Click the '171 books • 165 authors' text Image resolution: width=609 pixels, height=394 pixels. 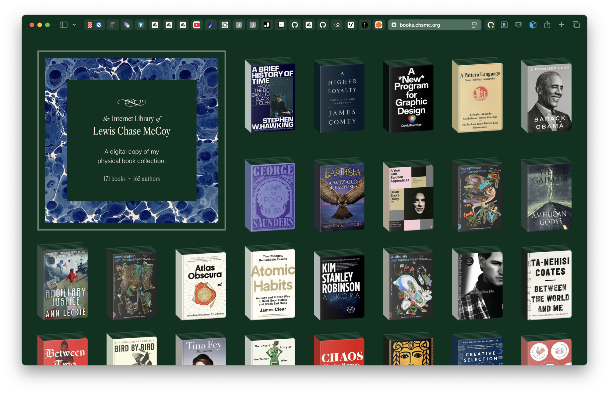(132, 179)
